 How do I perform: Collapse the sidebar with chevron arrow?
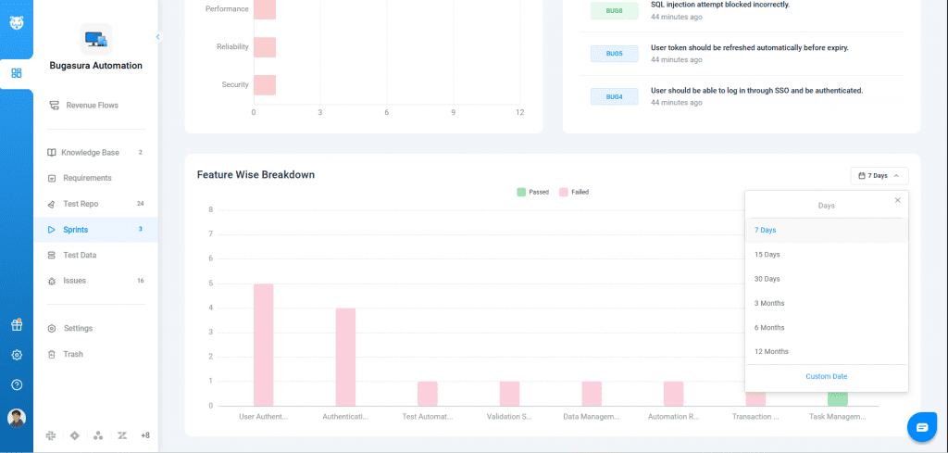157,37
